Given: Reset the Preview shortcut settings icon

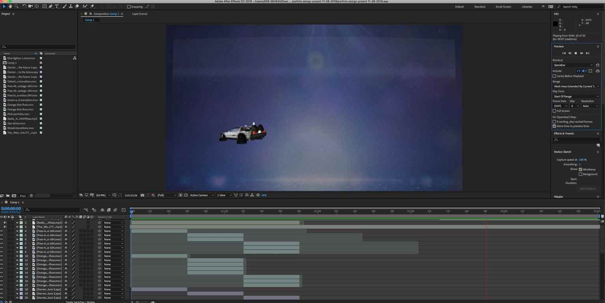Looking at the screenshot, I should tap(598, 65).
